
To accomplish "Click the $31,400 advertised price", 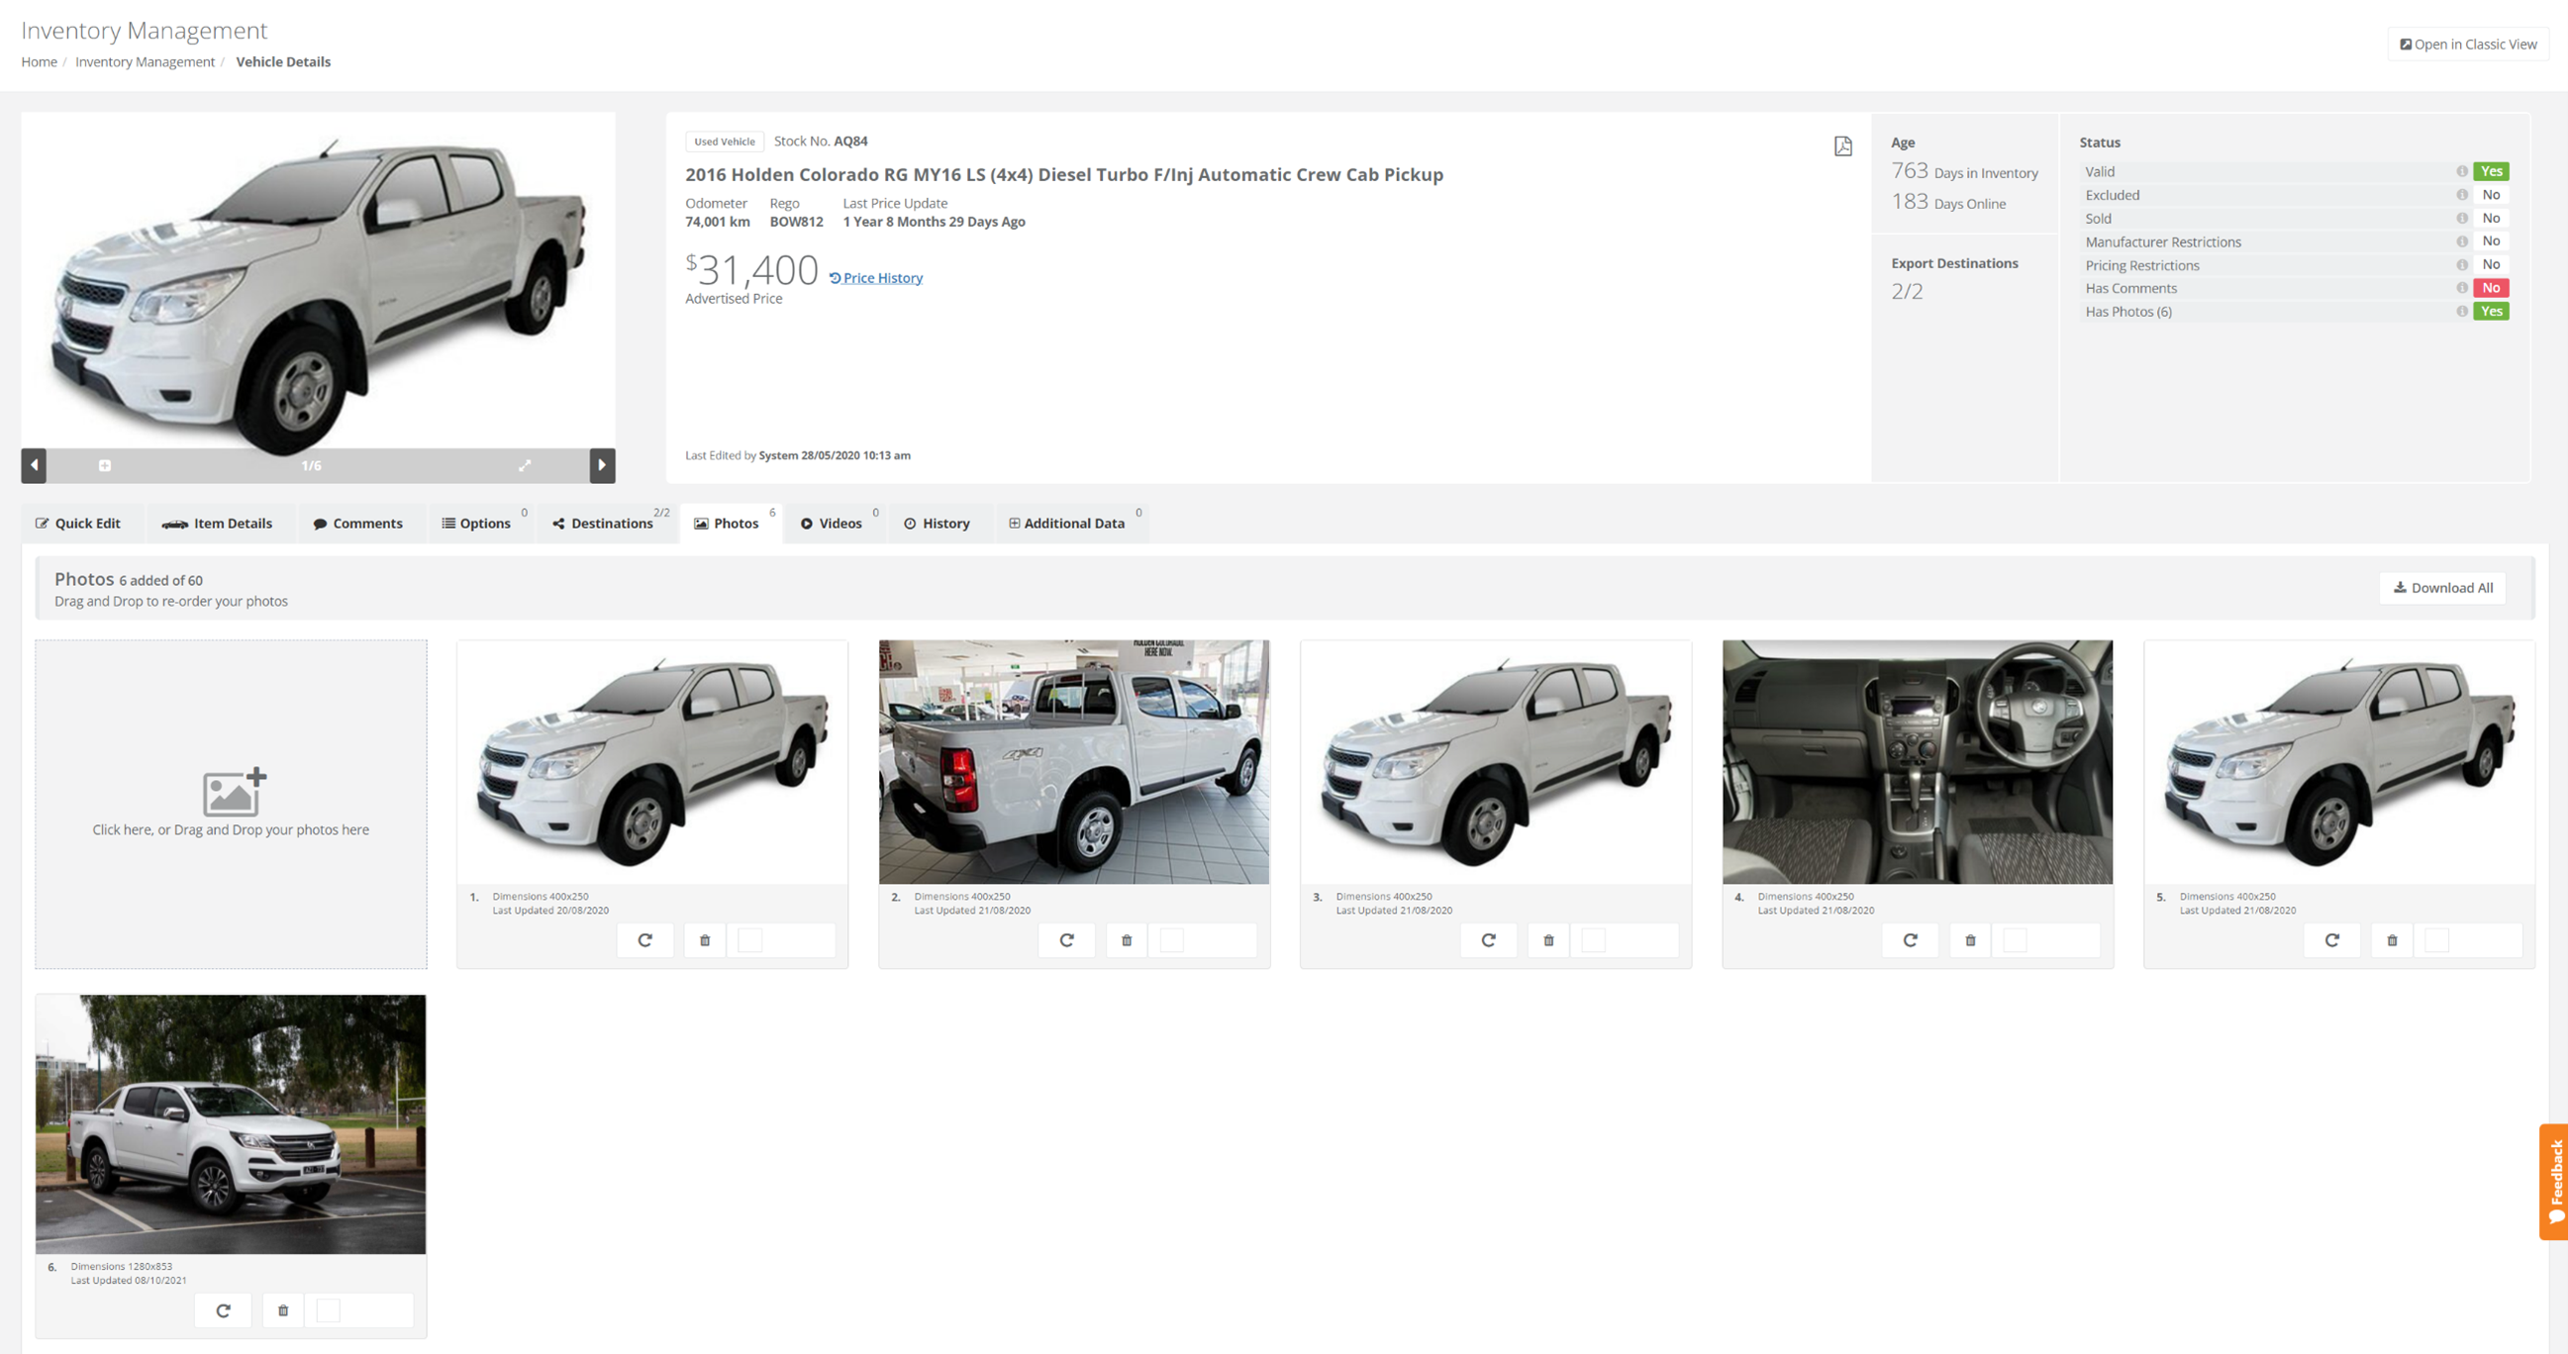I will click(x=751, y=269).
